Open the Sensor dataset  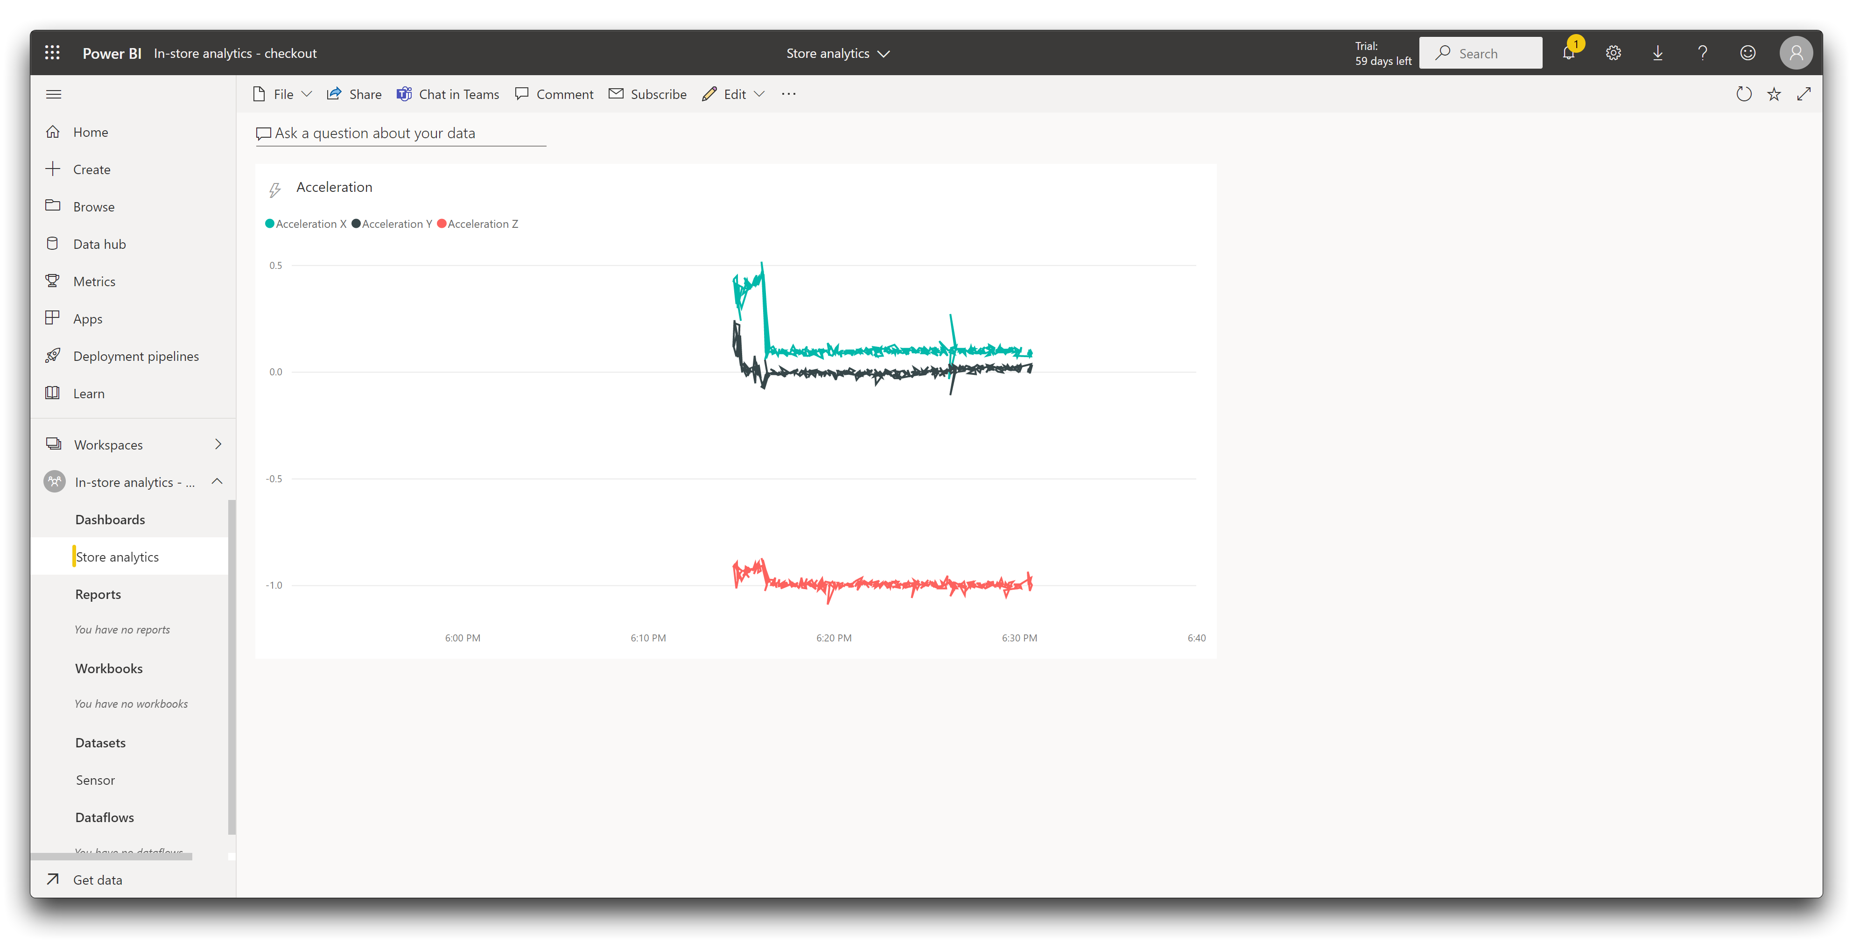coord(95,780)
